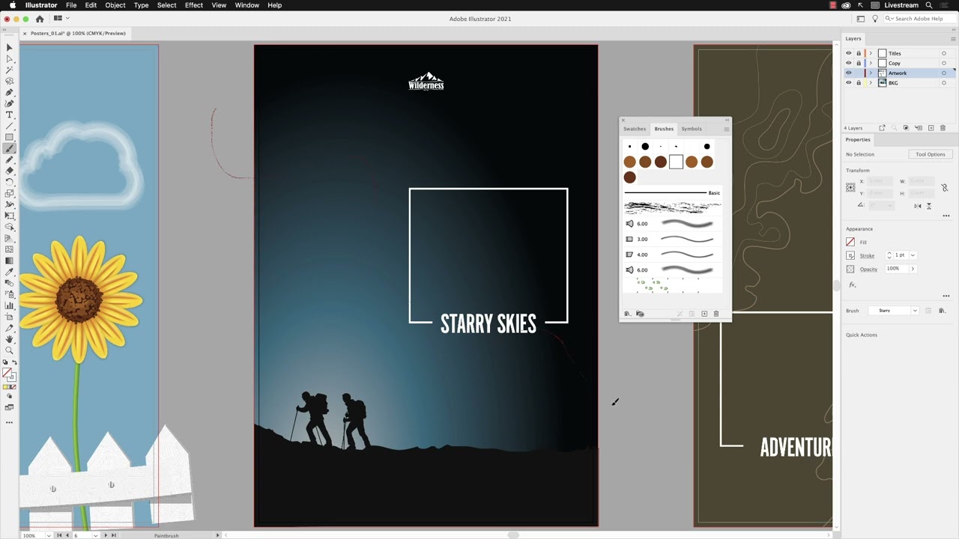Open Opacity slider arrow
Viewport: 959px width, 539px height.
click(x=913, y=269)
